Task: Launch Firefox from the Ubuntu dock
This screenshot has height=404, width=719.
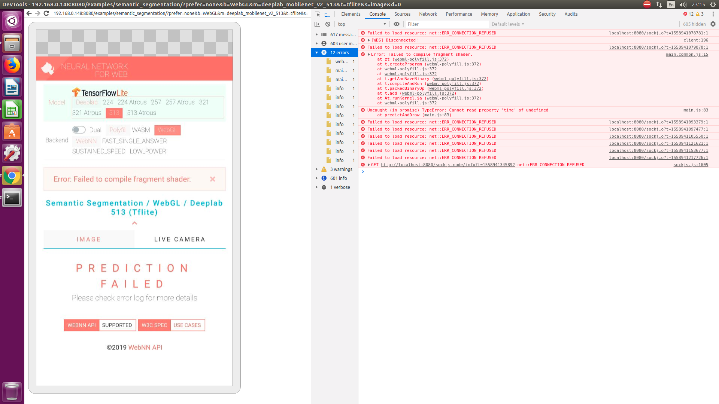Action: click(x=12, y=65)
